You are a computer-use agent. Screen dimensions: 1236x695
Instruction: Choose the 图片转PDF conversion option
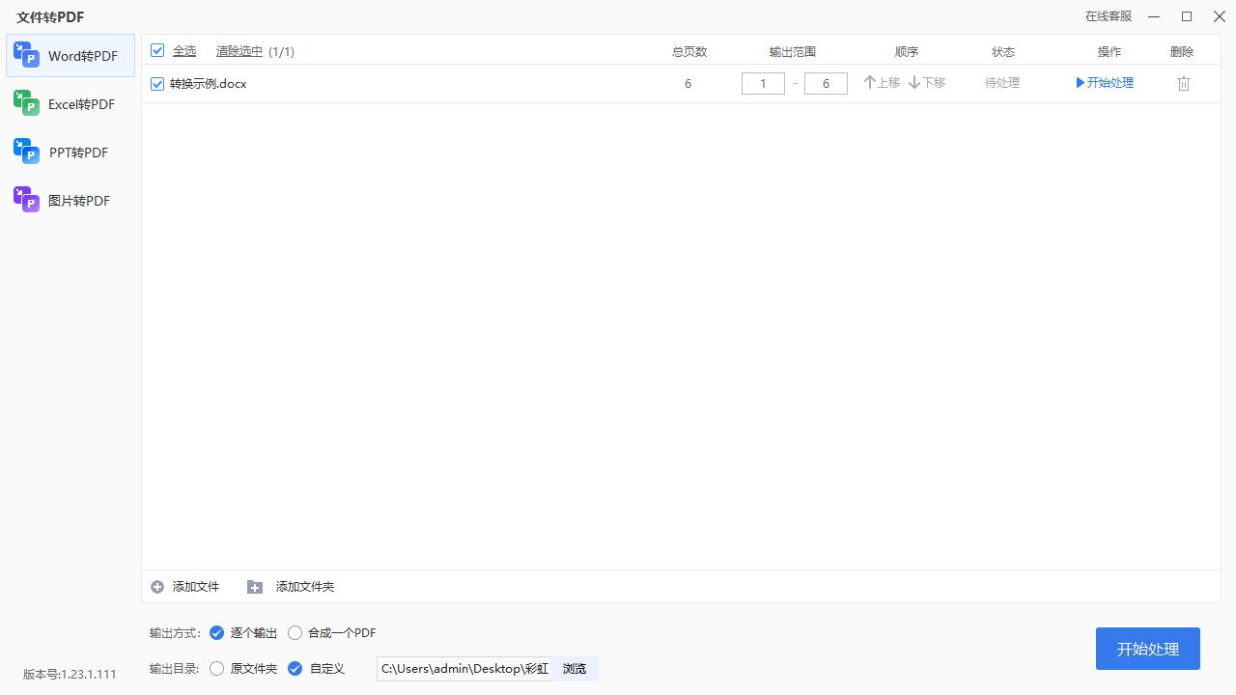[27, 200]
